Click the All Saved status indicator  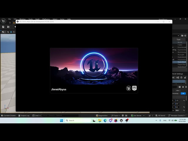160,115
